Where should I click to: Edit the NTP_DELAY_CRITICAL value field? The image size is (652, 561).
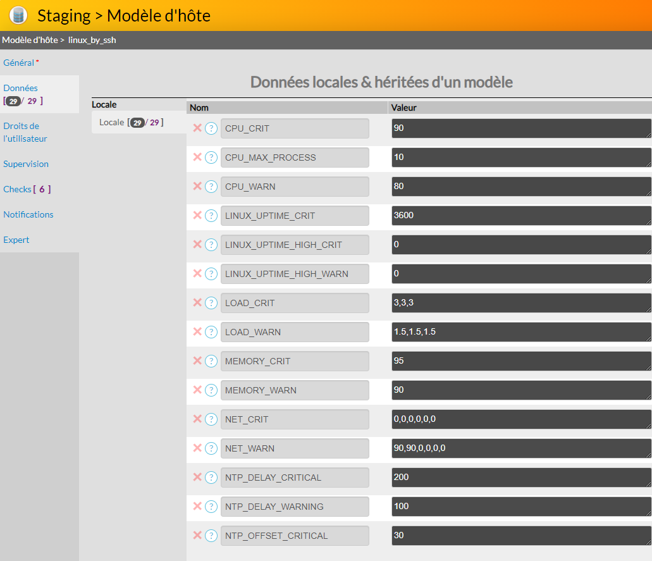pyautogui.click(x=520, y=478)
